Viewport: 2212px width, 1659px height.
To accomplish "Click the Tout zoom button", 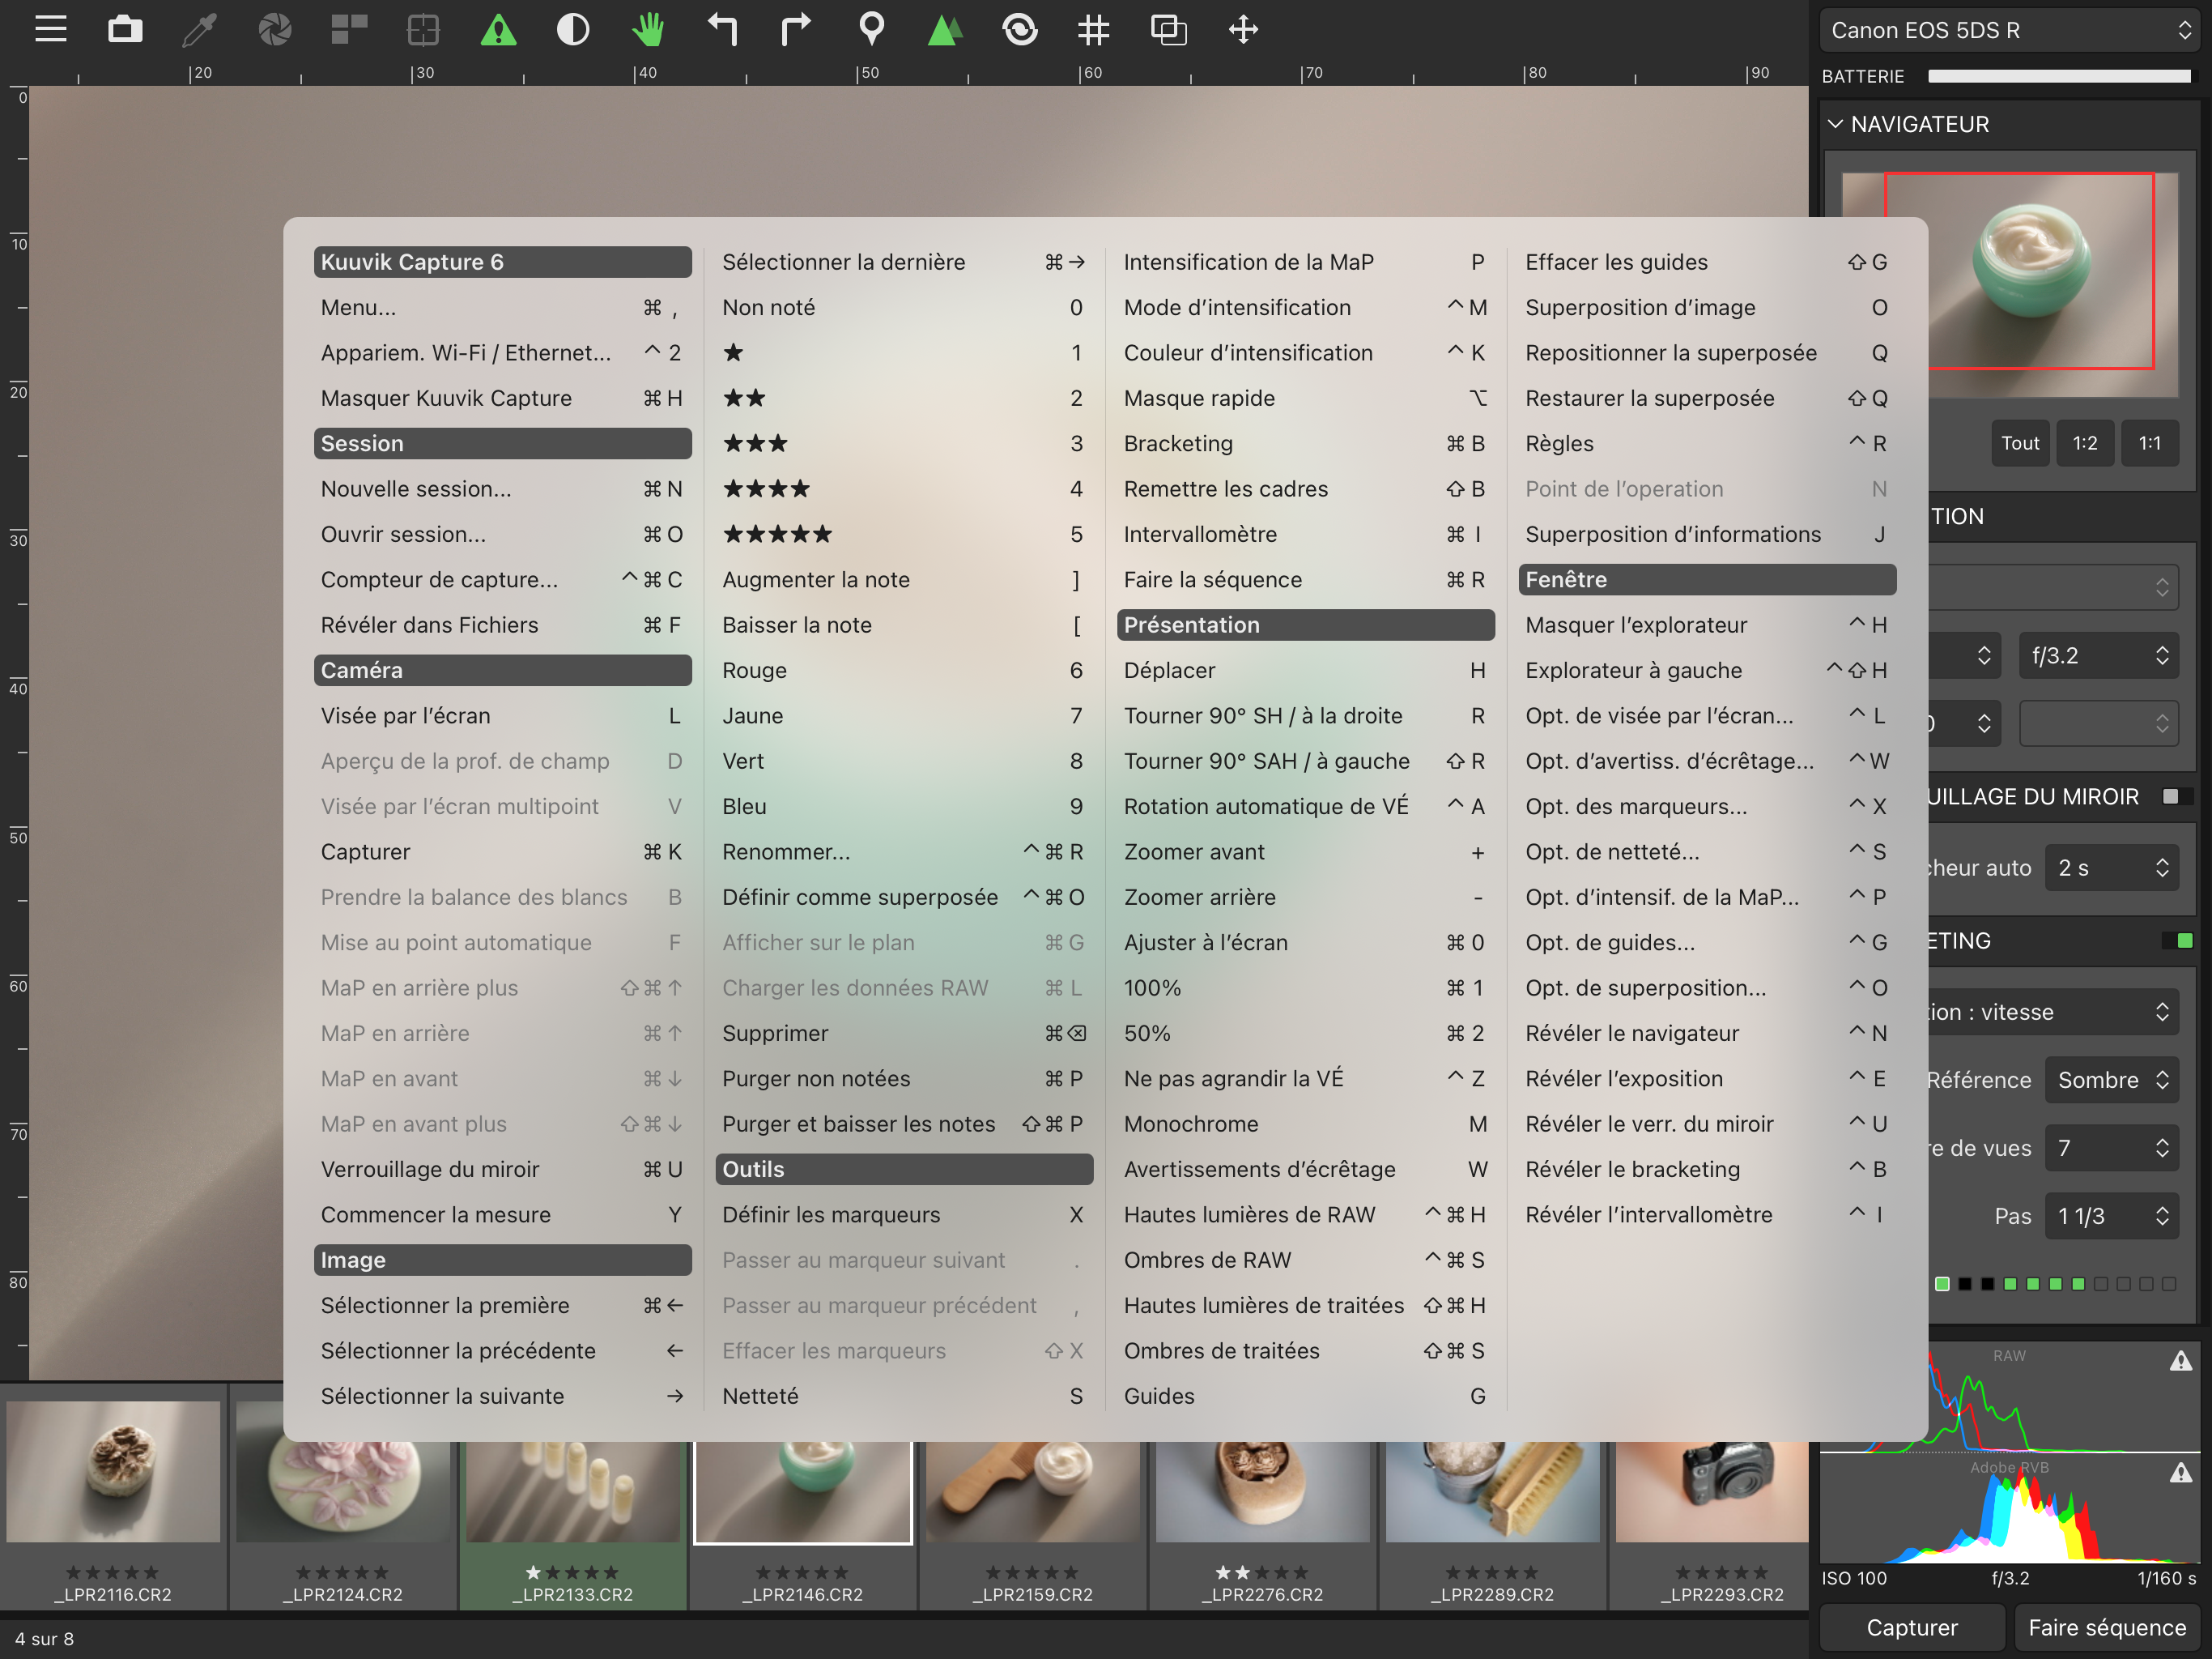I will (x=2020, y=443).
